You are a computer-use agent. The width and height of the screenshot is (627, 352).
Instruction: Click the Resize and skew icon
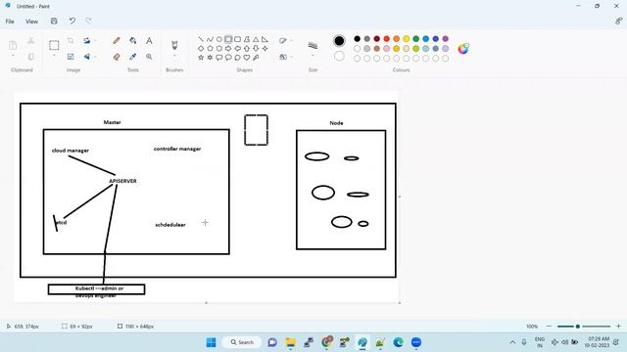[71, 57]
